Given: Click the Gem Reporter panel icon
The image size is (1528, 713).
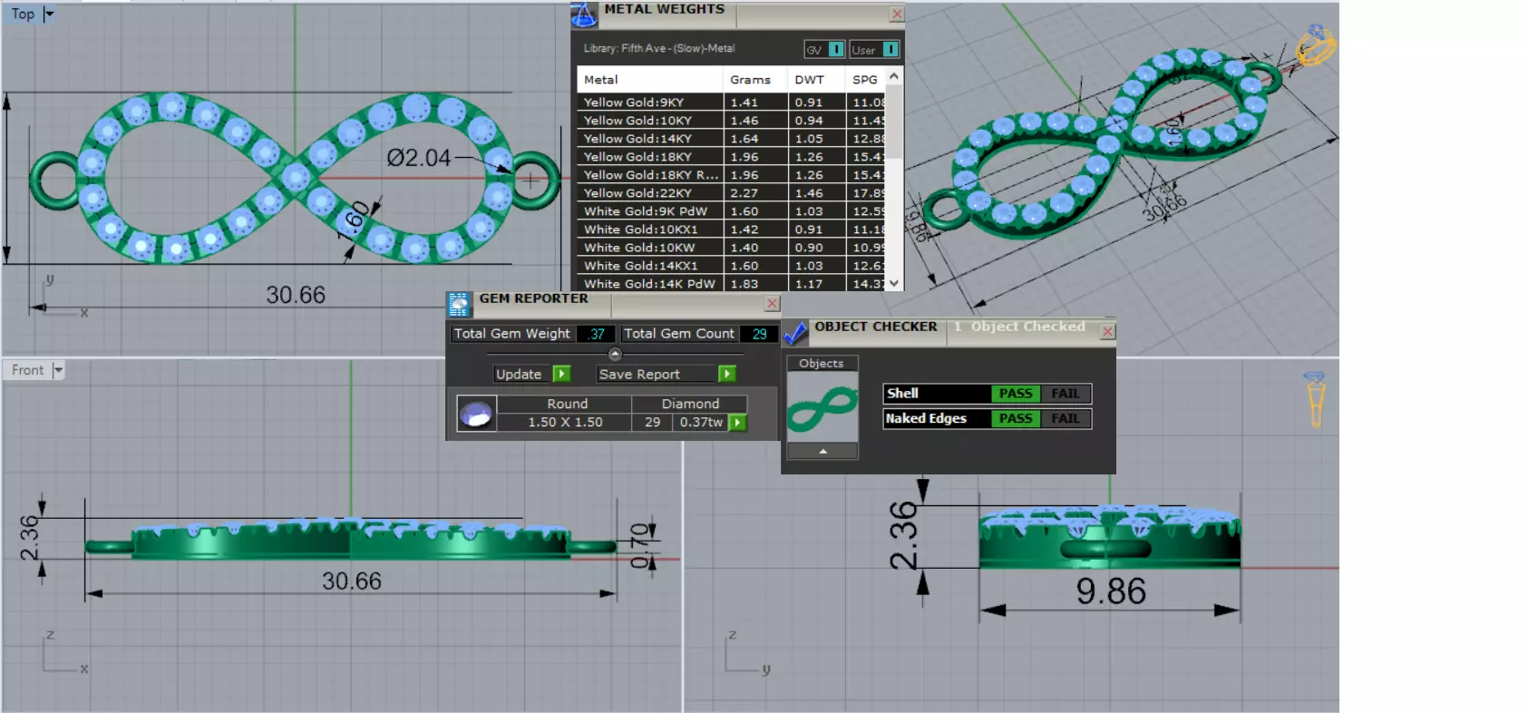Looking at the screenshot, I should [x=459, y=304].
